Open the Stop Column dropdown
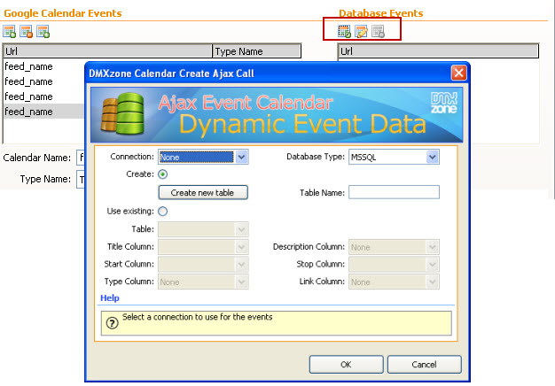The image size is (555, 386). coord(394,265)
